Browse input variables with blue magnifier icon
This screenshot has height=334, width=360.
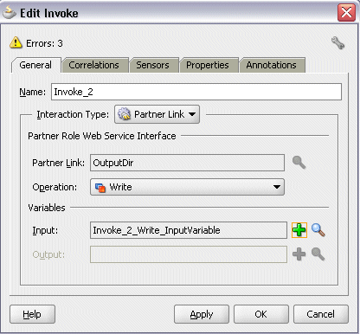point(318,230)
